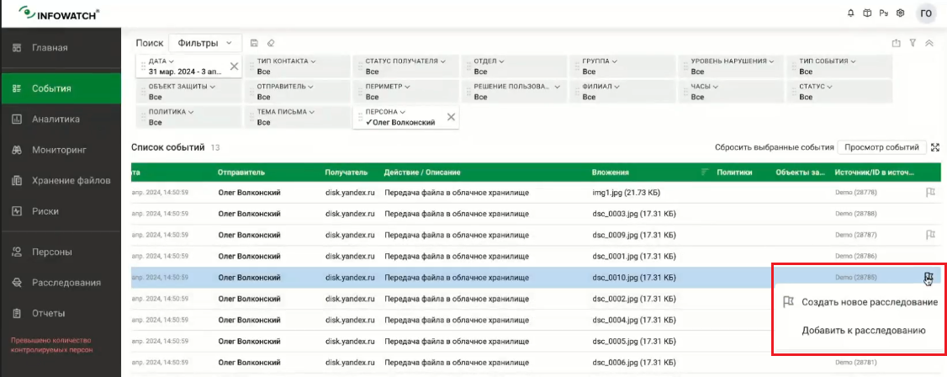
Task: Click the funnel filter icon
Action: 913,43
